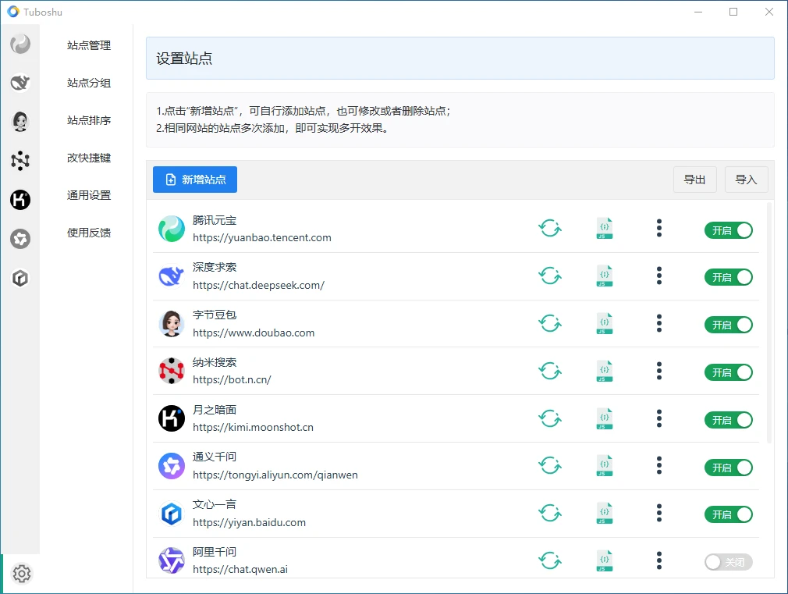Screen dimensions: 788x594
Task: Open the Tencent Yuanbao sidebar icon
Action: pos(20,44)
